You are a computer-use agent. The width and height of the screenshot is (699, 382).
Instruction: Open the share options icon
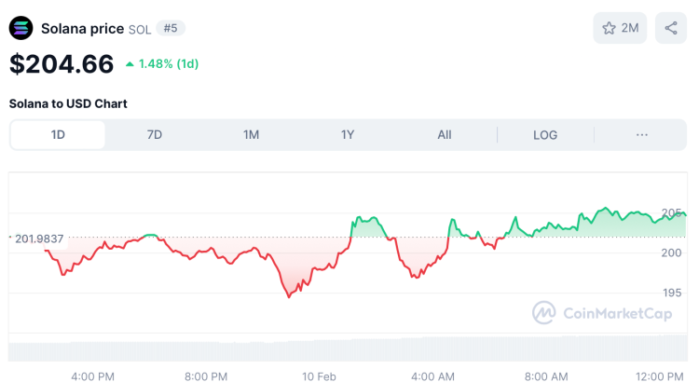click(x=671, y=28)
